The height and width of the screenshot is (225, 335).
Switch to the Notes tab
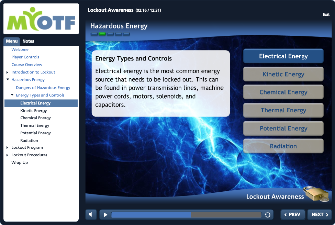[28, 41]
